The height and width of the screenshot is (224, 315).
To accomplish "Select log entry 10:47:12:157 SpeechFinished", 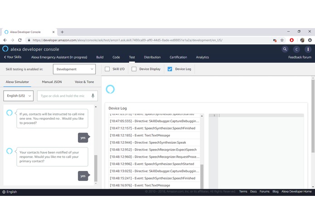I will tap(154, 128).
